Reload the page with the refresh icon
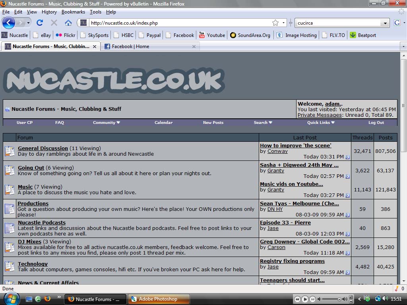Screen dimensions: 407x305 click(x=40, y=23)
